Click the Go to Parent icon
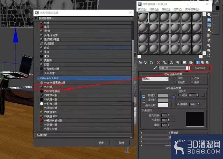223x159 pixels. tap(202, 62)
